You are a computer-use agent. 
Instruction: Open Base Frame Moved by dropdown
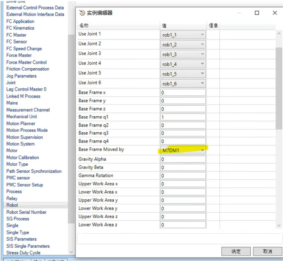click(x=202, y=150)
